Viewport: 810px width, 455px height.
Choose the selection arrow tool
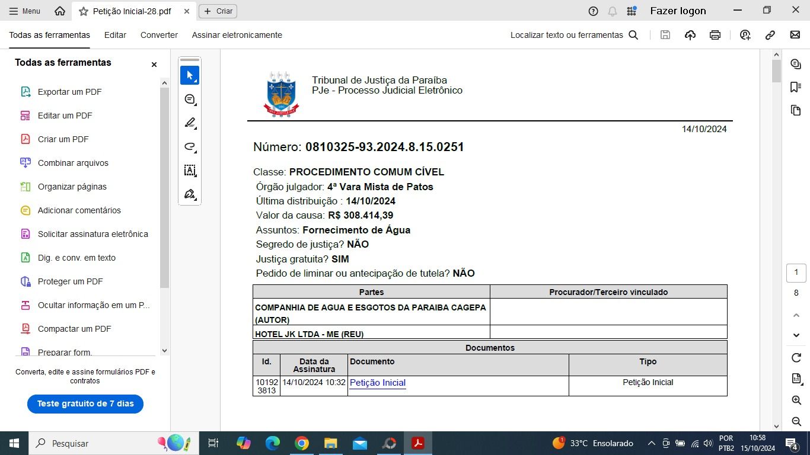click(x=190, y=75)
